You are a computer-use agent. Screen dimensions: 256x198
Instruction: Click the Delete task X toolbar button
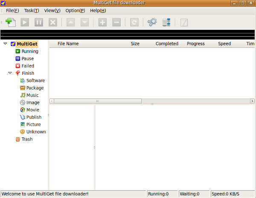53,22
